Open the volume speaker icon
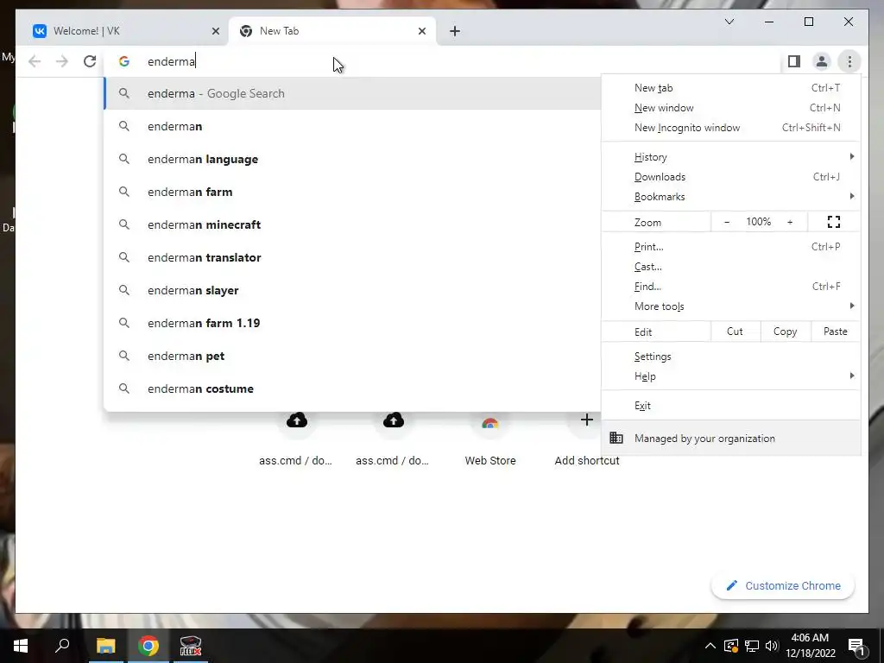Image resolution: width=884 pixels, height=663 pixels. (772, 646)
